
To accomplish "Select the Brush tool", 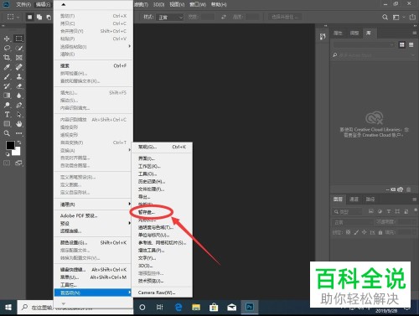I will click(7, 76).
